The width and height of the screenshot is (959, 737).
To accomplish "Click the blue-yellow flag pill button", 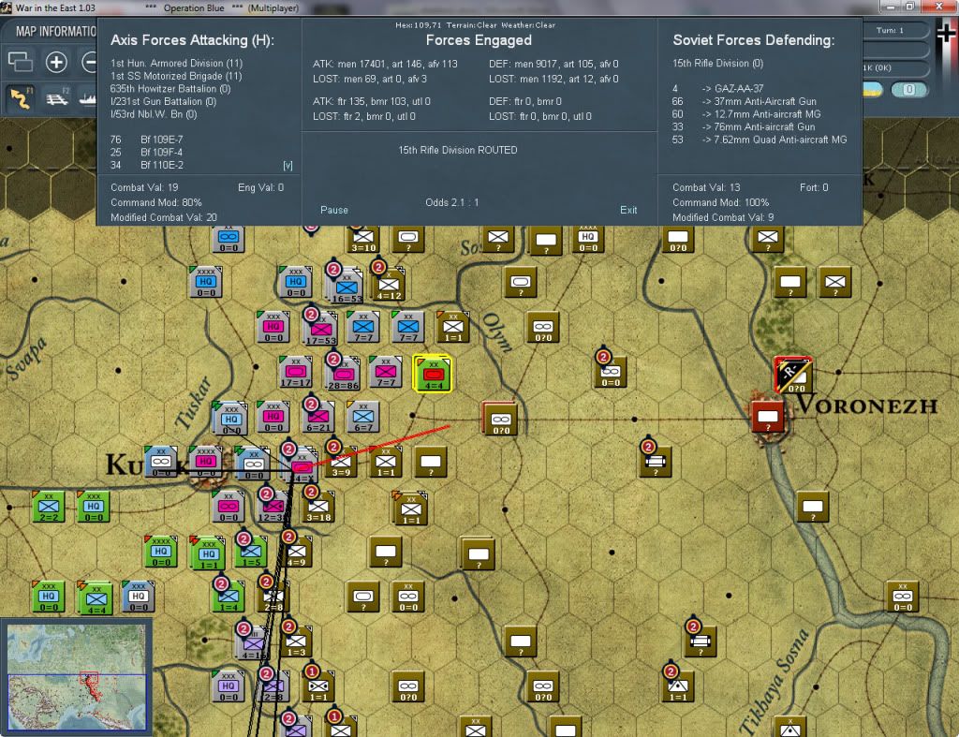I will point(874,89).
